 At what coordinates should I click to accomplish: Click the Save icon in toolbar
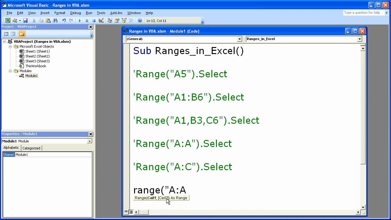click(25, 20)
